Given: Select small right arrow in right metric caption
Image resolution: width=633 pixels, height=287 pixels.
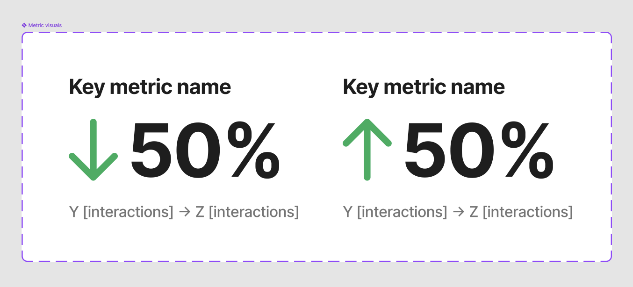Looking at the screenshot, I should pos(458,212).
